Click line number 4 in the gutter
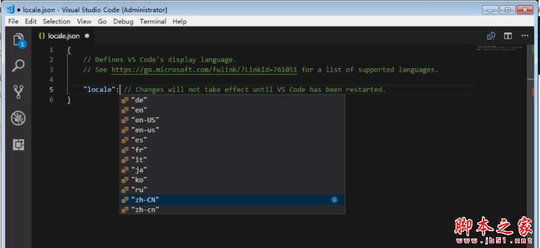This screenshot has height=248, width=540. coord(51,80)
